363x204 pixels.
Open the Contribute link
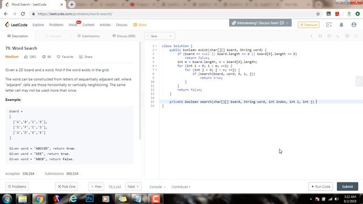(x=181, y=186)
